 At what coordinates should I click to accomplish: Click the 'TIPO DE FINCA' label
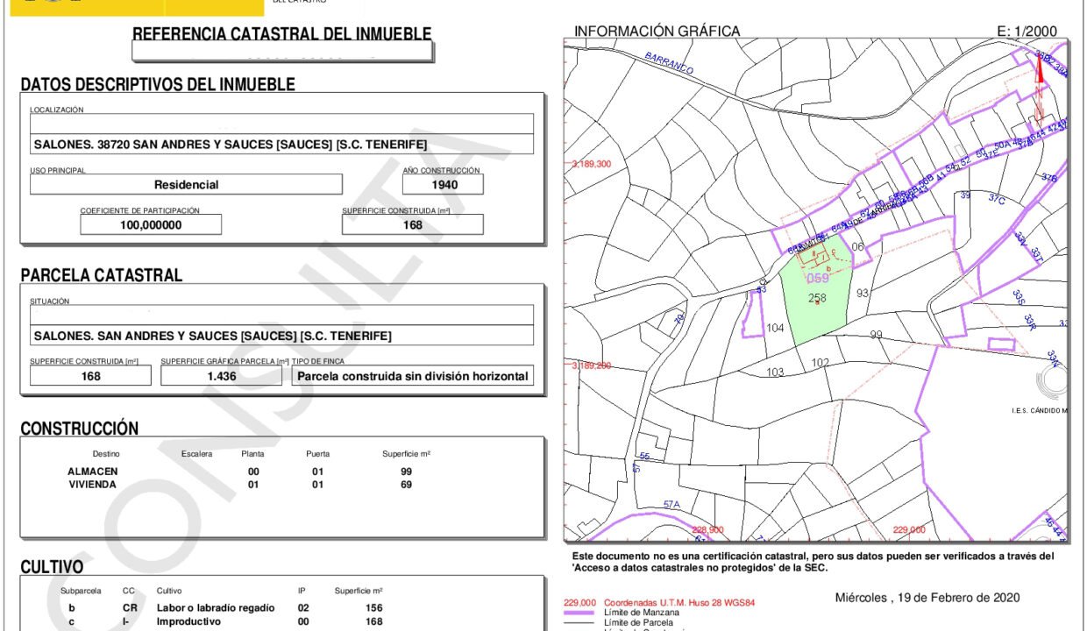(317, 361)
